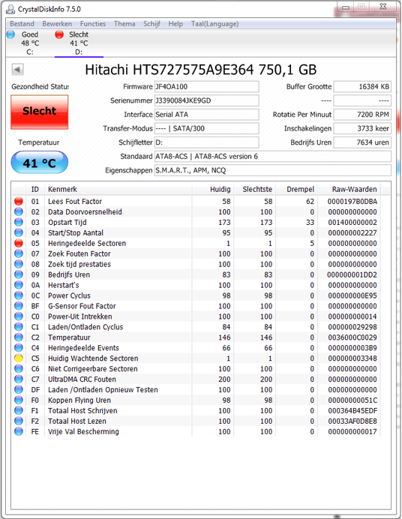Screen dimensions: 402x519
Task: Click raw value 00033AF0D8E8
Action: click(x=352, y=421)
